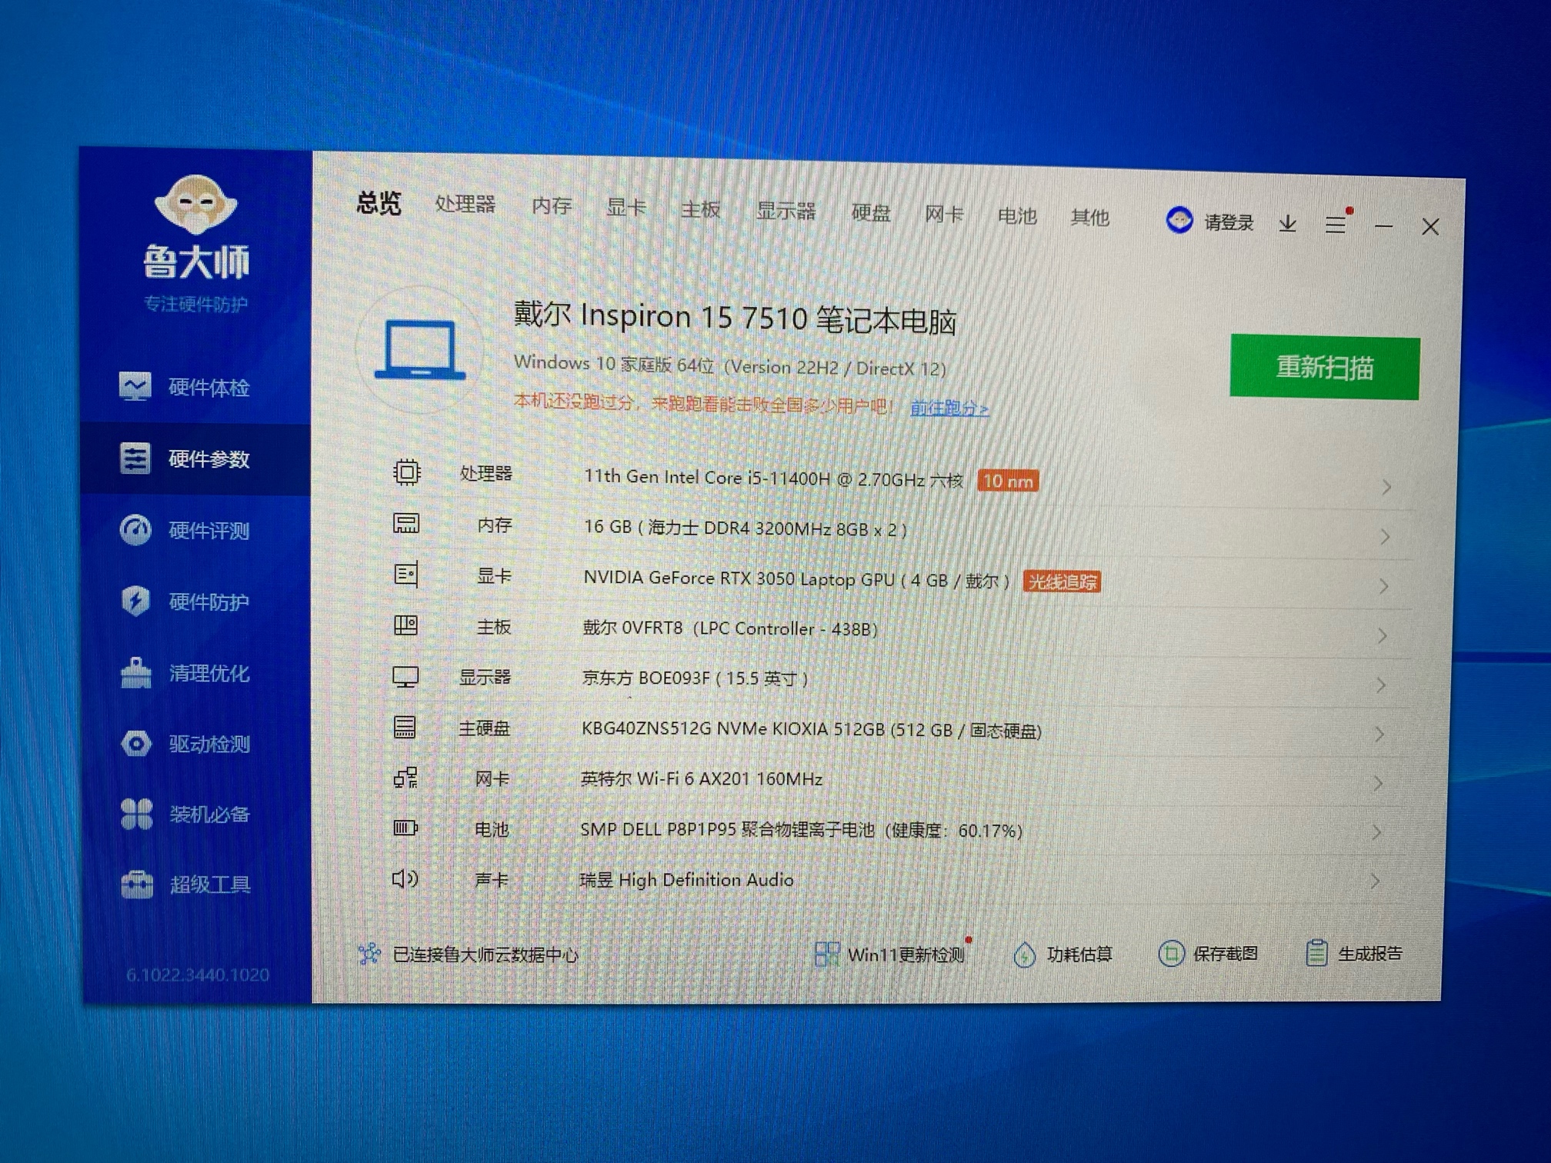The image size is (1551, 1163).
Task: Follow the 前往跑分 link
Action: pos(949,408)
